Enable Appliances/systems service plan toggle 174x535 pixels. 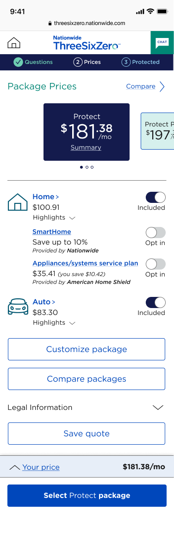(x=155, y=264)
